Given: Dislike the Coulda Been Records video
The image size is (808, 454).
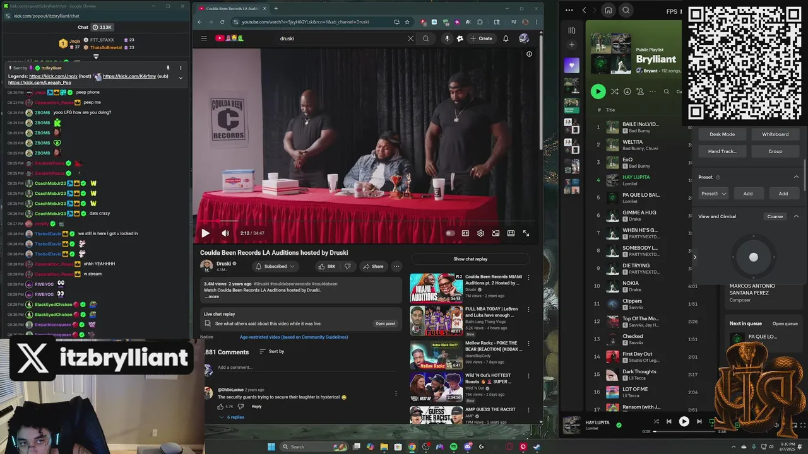Looking at the screenshot, I should tap(349, 266).
